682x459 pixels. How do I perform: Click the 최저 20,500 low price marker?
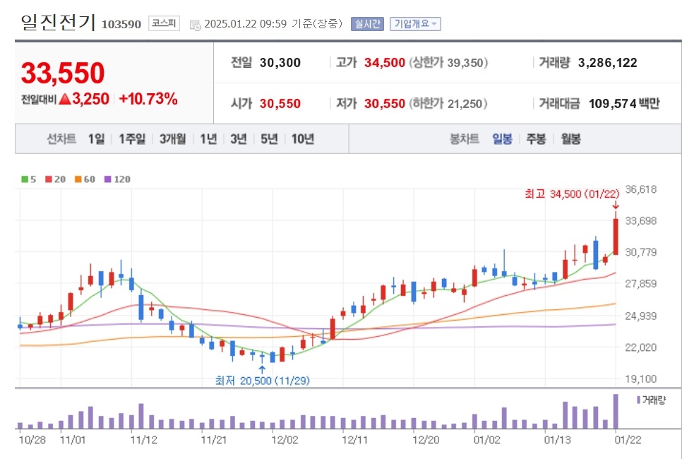click(x=262, y=381)
